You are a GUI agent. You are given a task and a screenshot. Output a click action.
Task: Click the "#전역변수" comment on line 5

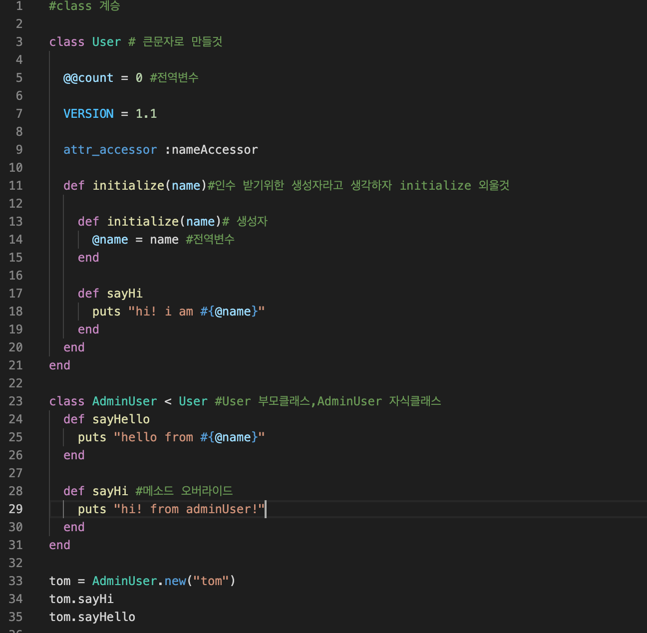[174, 78]
